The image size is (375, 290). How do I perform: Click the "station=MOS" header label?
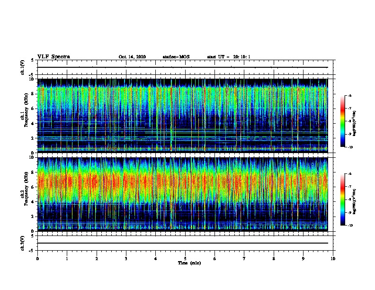(176, 57)
